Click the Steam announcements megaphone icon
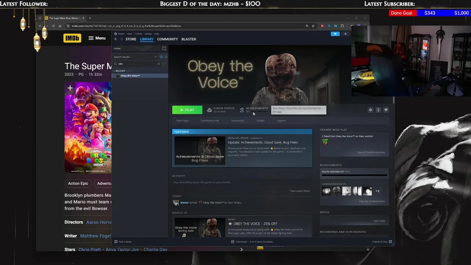The height and width of the screenshot is (265, 471). pos(335,34)
